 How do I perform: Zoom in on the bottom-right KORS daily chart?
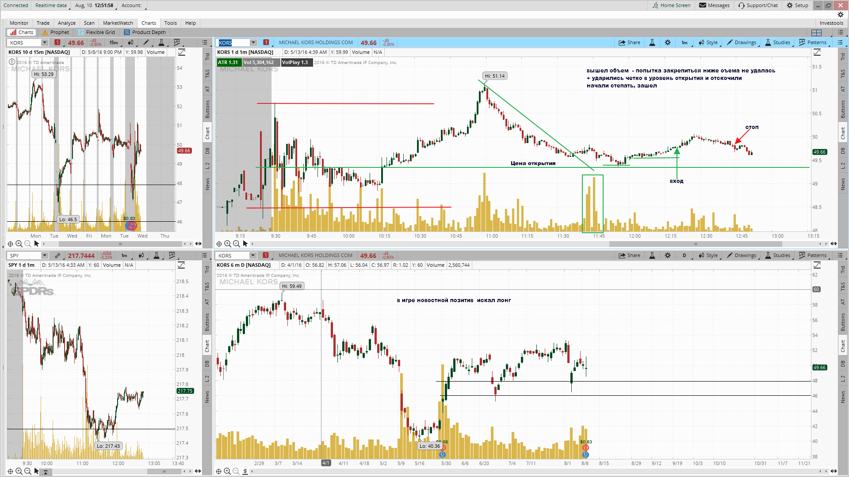point(227,471)
